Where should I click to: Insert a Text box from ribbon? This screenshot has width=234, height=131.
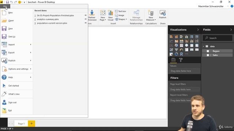120,11
